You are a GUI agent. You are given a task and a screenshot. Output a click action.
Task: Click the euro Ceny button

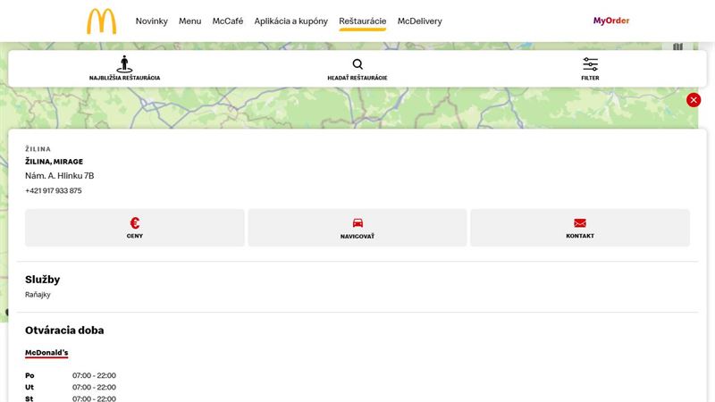tap(135, 228)
